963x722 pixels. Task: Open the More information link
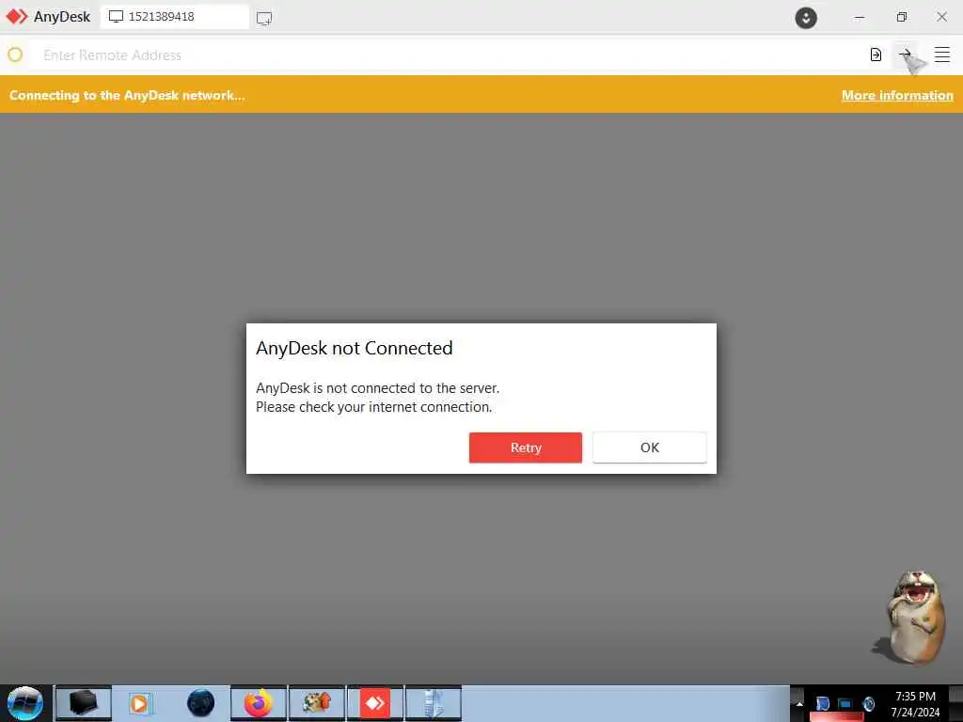[897, 95]
